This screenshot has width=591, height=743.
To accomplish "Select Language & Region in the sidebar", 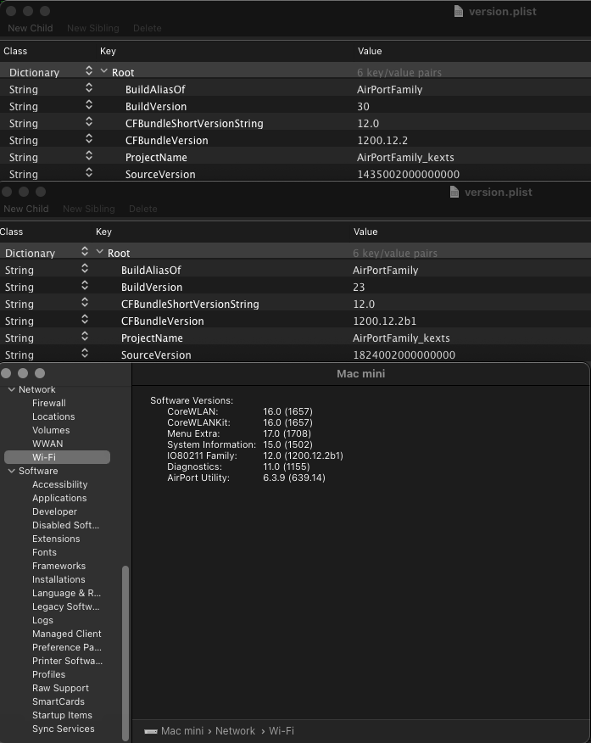I will [x=66, y=593].
